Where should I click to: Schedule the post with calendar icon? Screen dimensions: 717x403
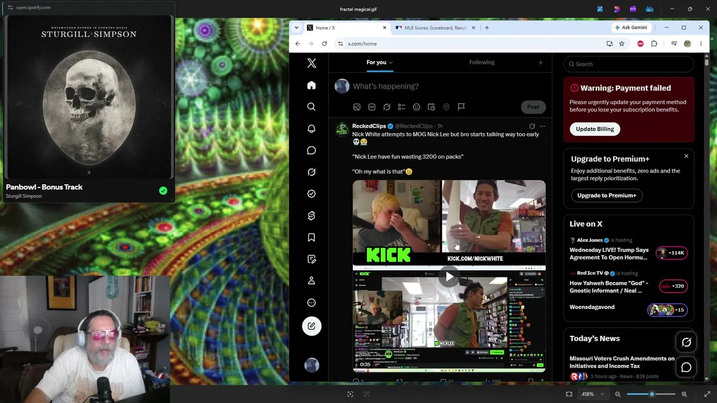pos(431,107)
